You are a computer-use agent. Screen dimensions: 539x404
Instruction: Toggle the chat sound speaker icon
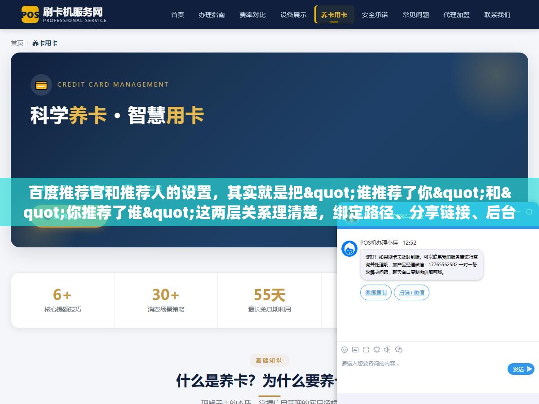(388, 350)
